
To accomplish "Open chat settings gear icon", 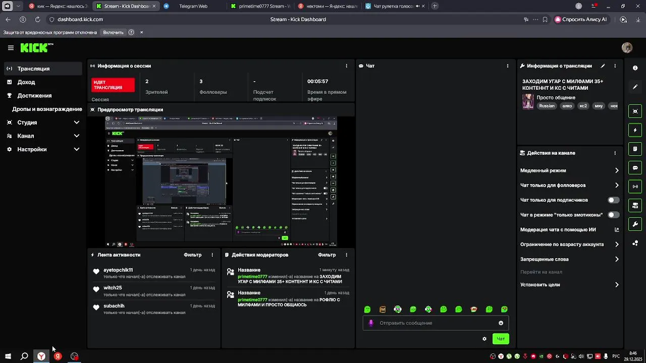I will (x=484, y=339).
